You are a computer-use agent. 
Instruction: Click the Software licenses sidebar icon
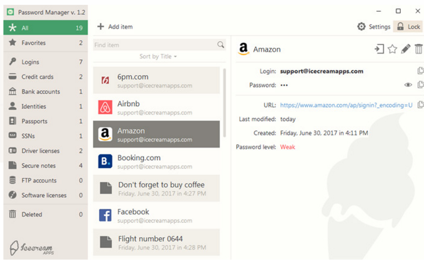click(13, 195)
